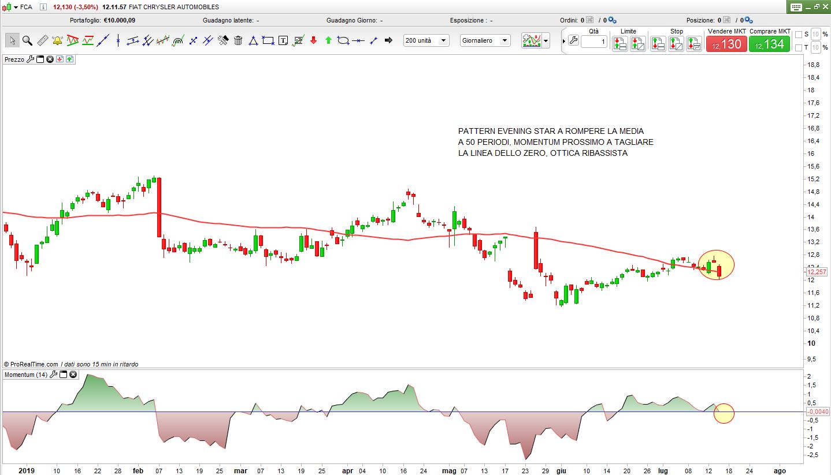
Task: Pick the triangle drawing tool
Action: [253, 40]
